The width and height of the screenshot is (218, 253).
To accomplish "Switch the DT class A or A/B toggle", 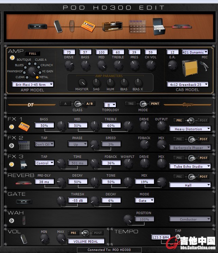I will tap(78, 104).
